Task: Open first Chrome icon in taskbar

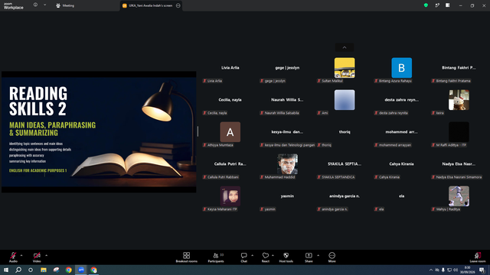Action: pos(68,270)
